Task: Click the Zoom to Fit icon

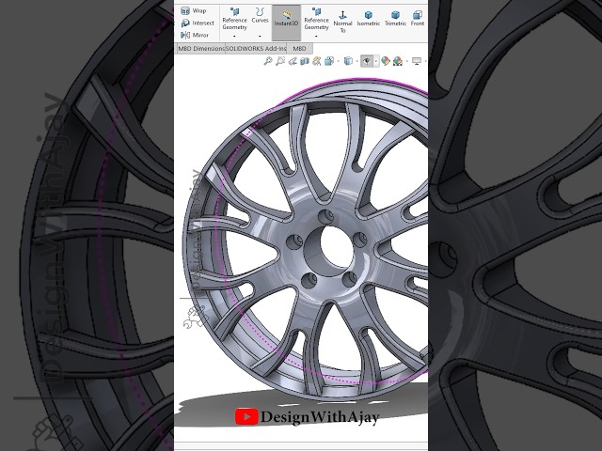Action: point(268,61)
